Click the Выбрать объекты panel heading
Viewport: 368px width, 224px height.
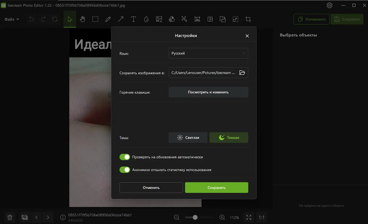(x=298, y=35)
